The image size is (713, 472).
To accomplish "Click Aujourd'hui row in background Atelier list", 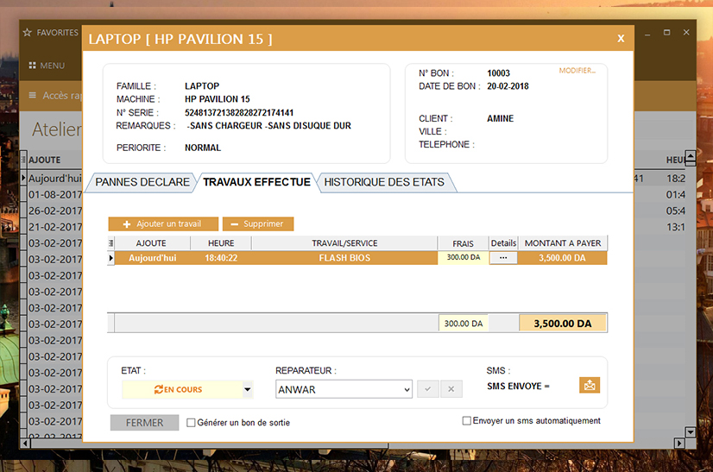I will [x=54, y=179].
